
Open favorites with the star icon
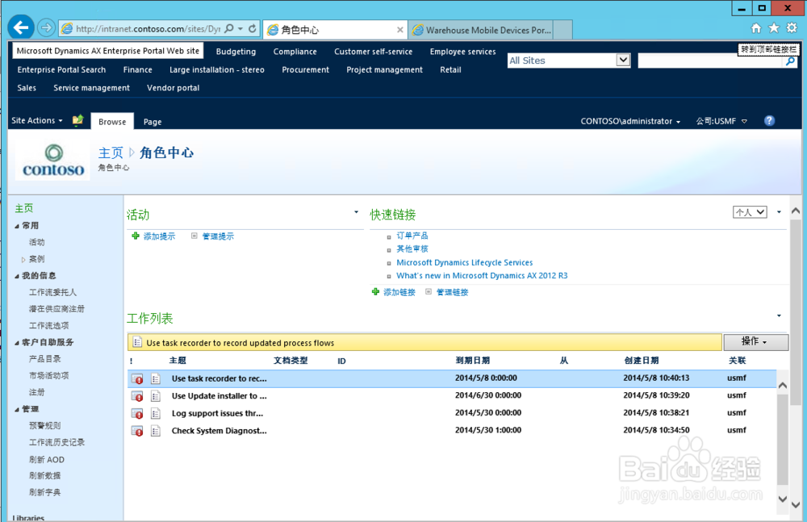[x=774, y=28]
